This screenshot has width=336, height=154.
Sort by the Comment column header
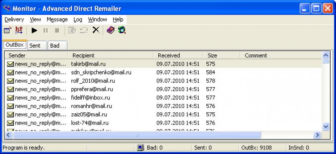coord(281,56)
